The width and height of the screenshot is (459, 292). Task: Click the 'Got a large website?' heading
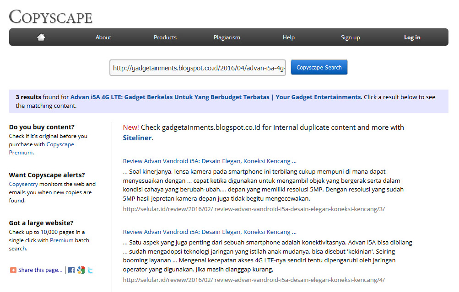click(x=41, y=223)
